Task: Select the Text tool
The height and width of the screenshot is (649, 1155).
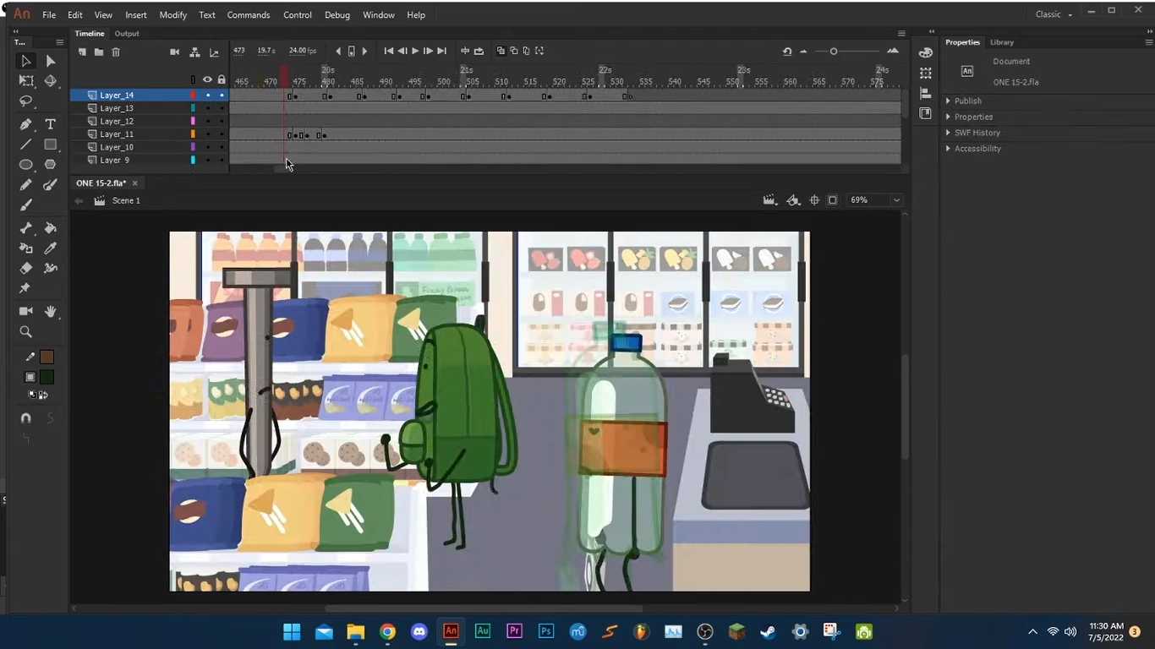Action: coord(50,124)
